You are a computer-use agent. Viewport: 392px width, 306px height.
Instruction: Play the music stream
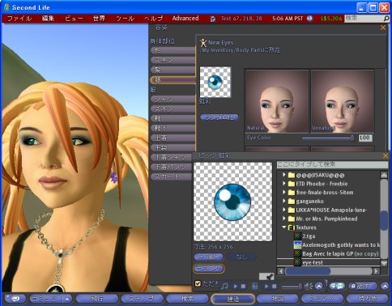(x=236, y=286)
